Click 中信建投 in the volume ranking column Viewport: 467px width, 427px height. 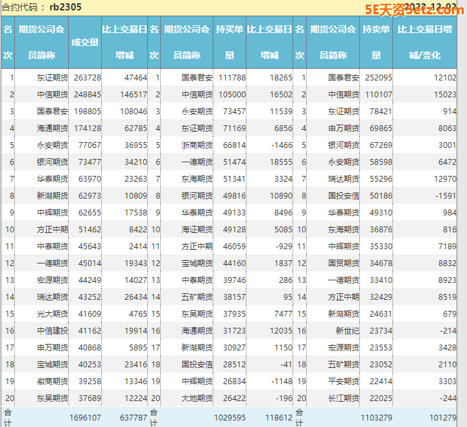click(53, 331)
